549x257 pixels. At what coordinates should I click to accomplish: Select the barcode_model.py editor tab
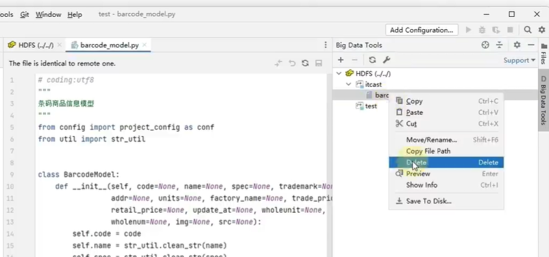click(108, 45)
